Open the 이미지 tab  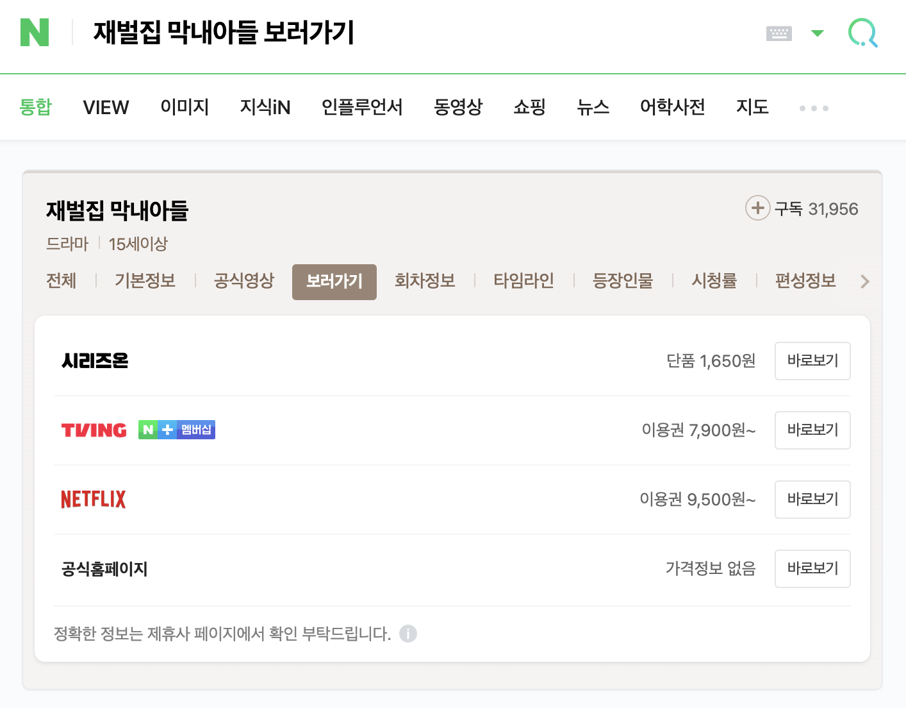[x=185, y=106]
